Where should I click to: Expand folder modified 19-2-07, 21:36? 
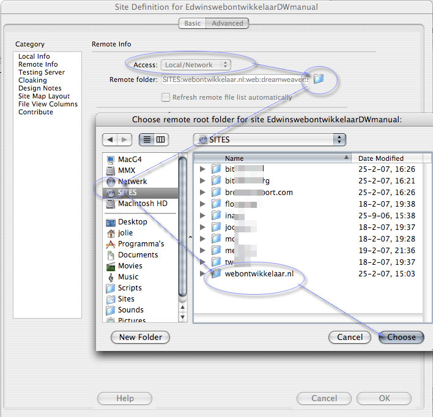click(202, 250)
